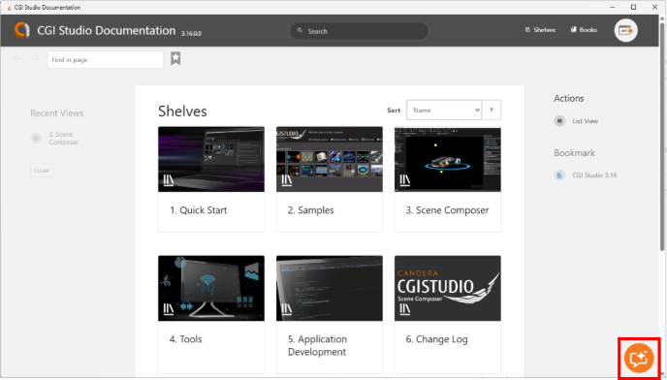Open the Shelves menu in header
Screen dimensions: 667x380
coord(540,30)
